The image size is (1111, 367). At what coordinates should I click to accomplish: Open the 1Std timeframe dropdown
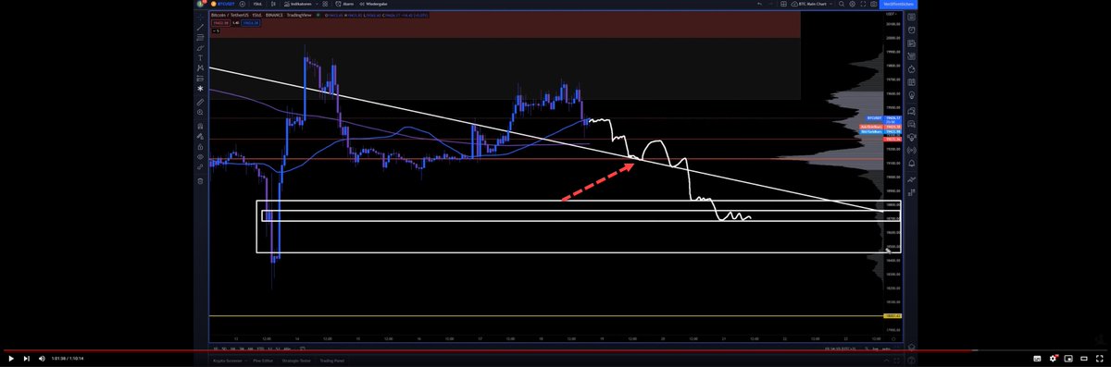tap(257, 4)
